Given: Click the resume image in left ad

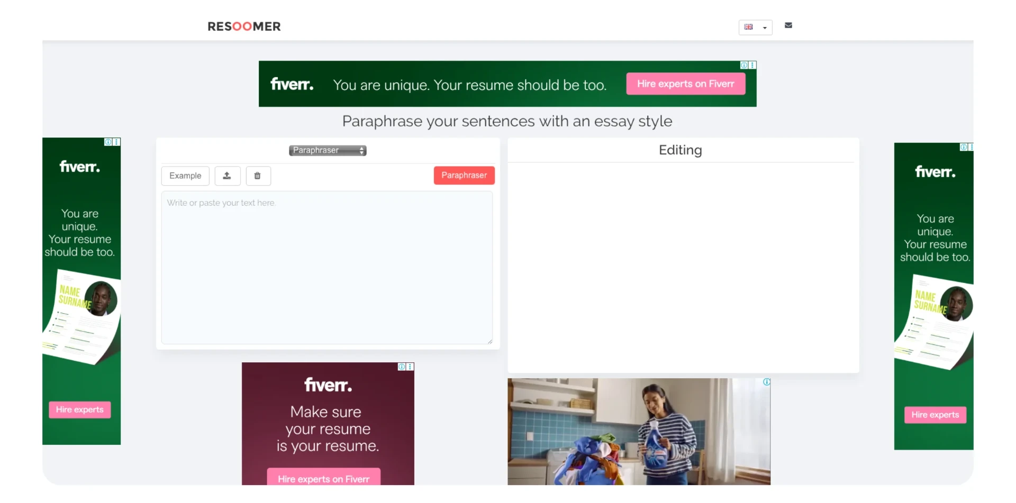Looking at the screenshot, I should pos(82,317).
